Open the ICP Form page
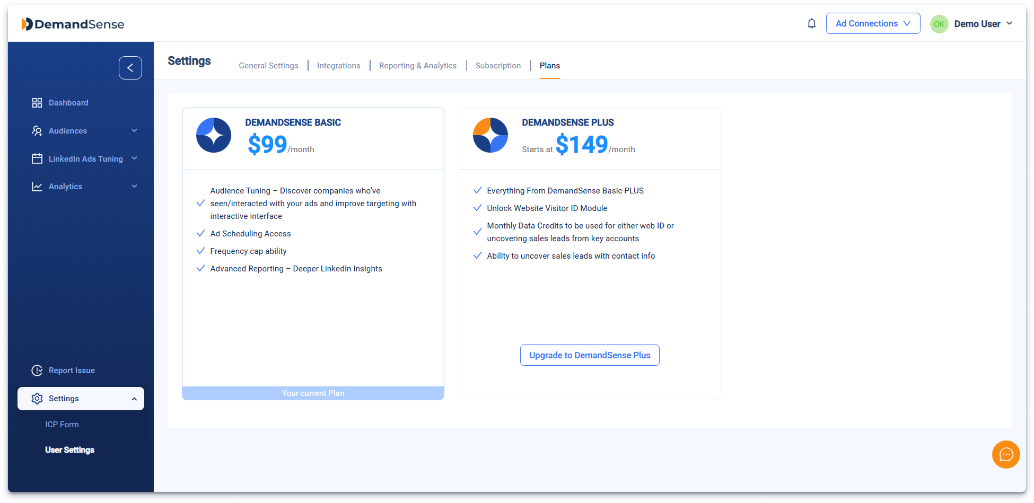1034x503 pixels. (62, 425)
